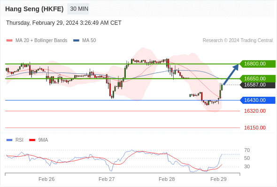Click the MA 20 + Bollinger Bands swatch
The height and width of the screenshot is (187, 277).
click(9, 41)
